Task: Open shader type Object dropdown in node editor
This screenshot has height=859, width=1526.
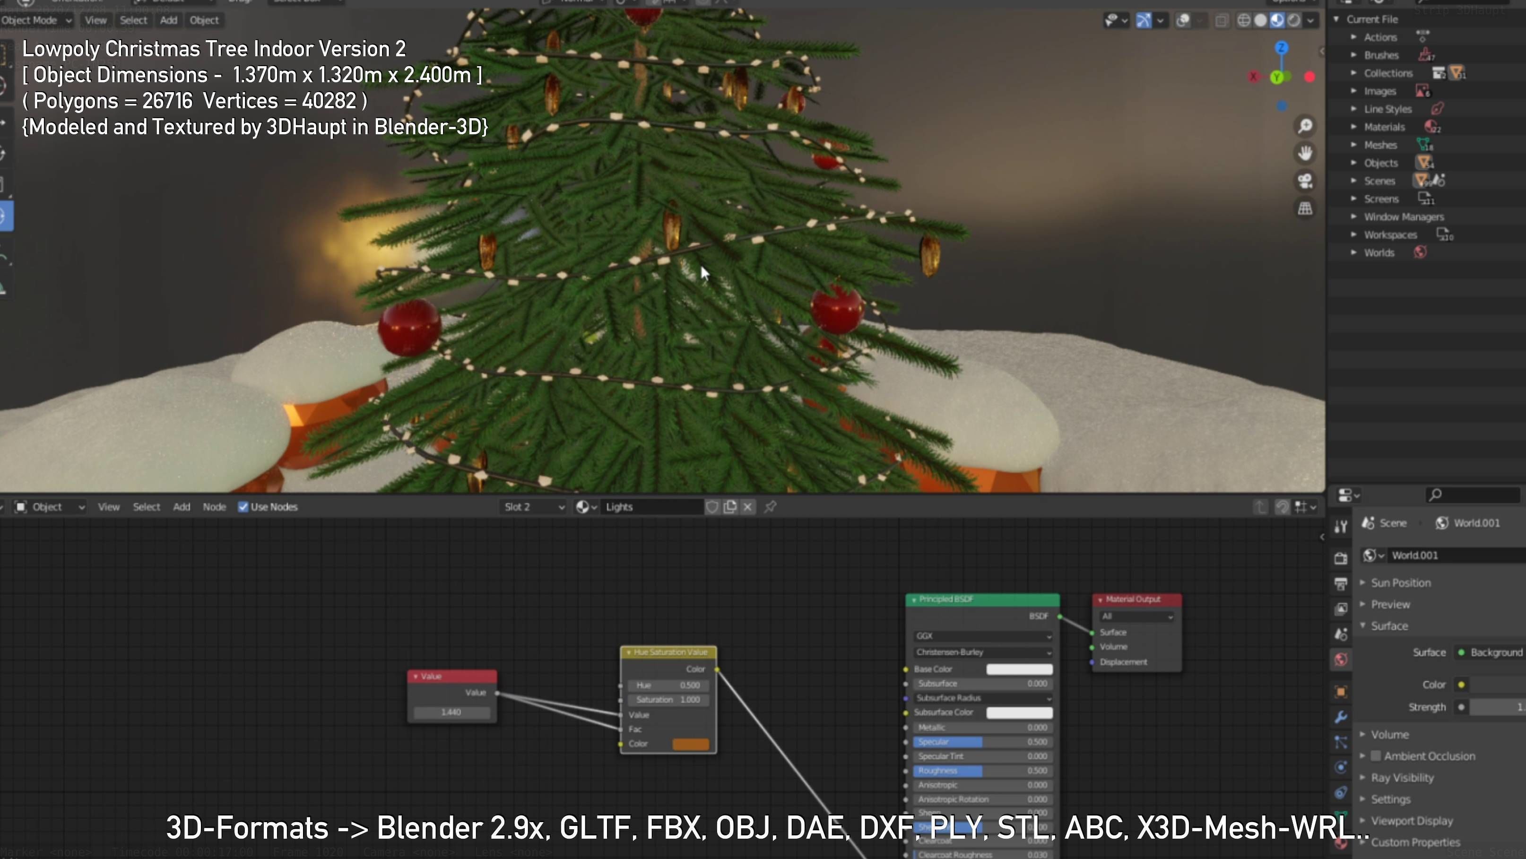Action: click(50, 507)
